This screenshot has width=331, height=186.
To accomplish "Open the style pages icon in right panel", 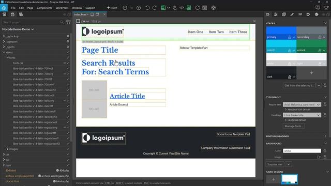I will [x=284, y=14].
